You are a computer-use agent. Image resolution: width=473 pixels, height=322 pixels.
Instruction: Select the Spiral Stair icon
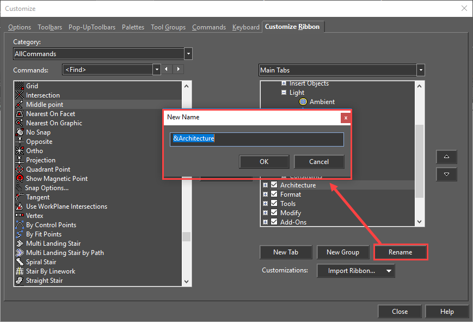(19, 262)
